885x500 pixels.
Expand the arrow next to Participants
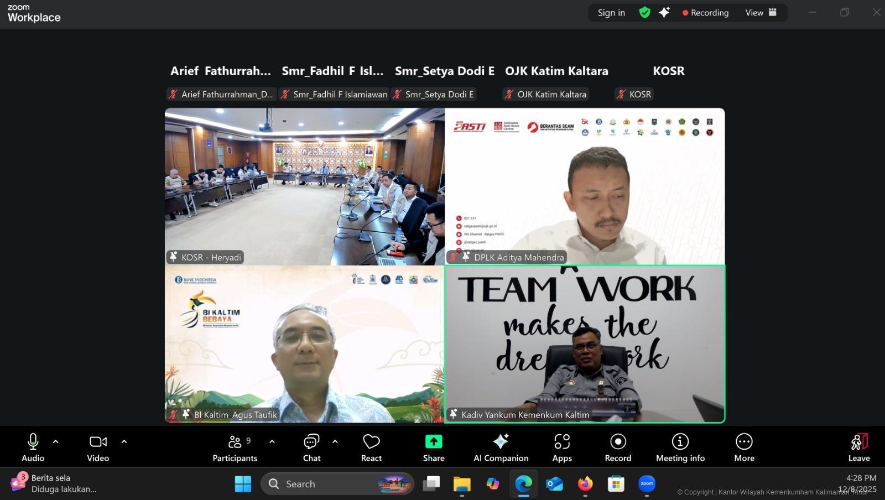(272, 441)
